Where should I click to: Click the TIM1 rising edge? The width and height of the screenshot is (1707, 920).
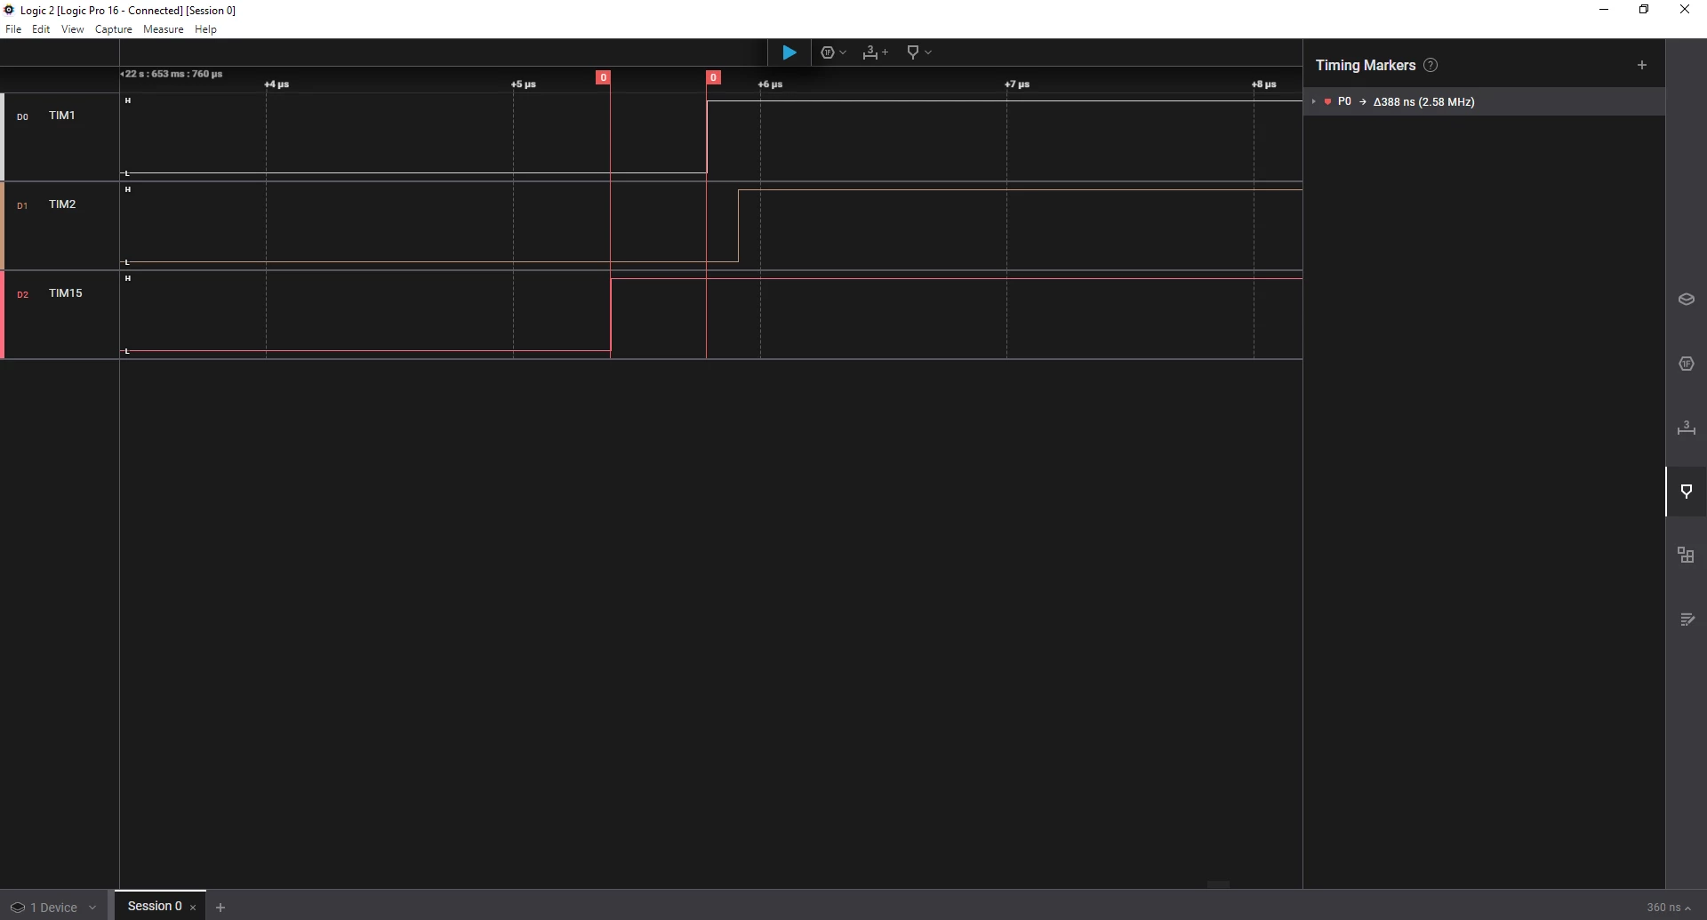(707, 137)
